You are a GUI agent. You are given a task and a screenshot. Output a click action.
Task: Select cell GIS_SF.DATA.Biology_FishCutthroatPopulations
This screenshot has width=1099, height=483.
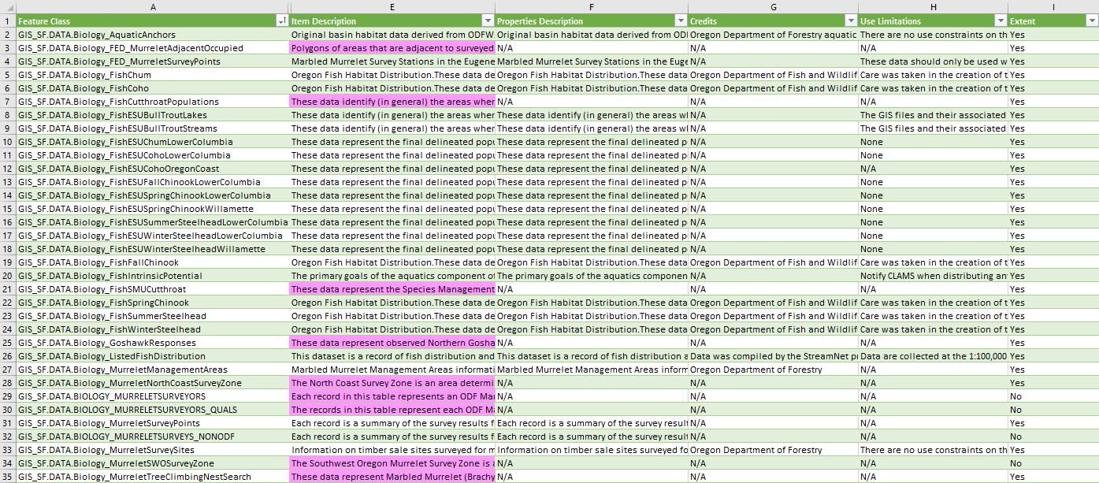pyautogui.click(x=152, y=102)
